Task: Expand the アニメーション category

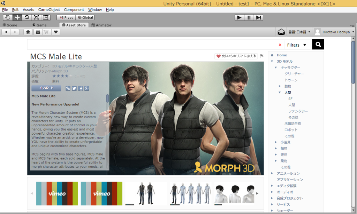Action: tap(272, 173)
